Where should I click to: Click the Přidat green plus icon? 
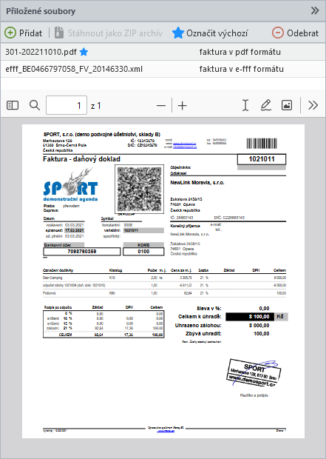(10, 33)
